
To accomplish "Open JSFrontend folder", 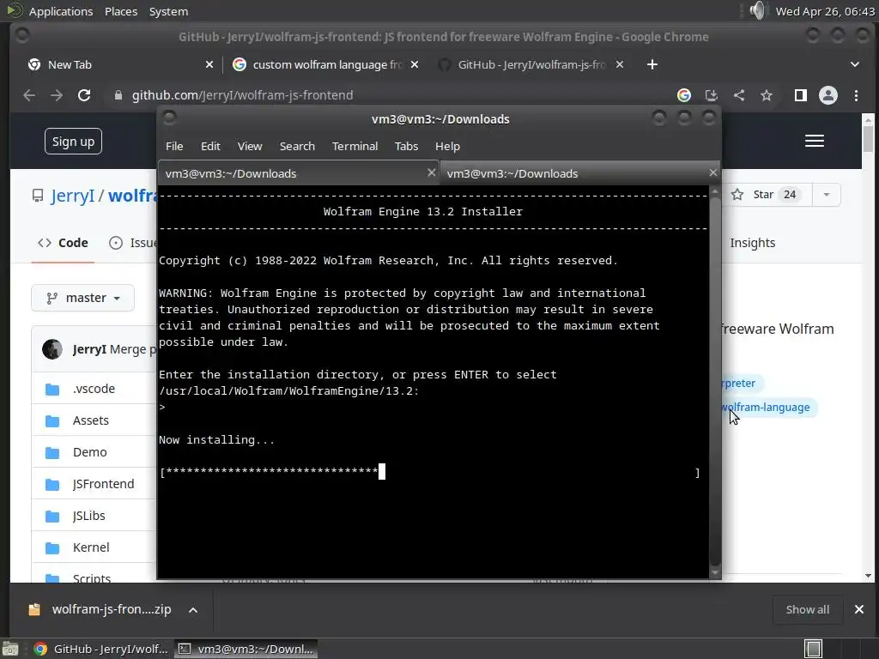I will click(103, 484).
